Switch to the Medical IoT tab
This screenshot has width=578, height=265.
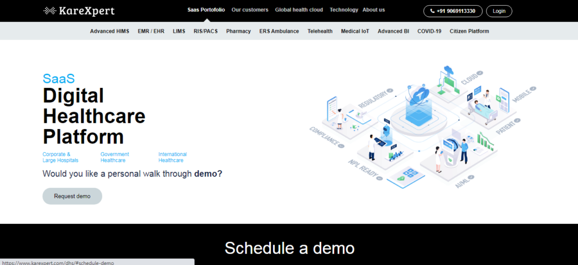(355, 31)
